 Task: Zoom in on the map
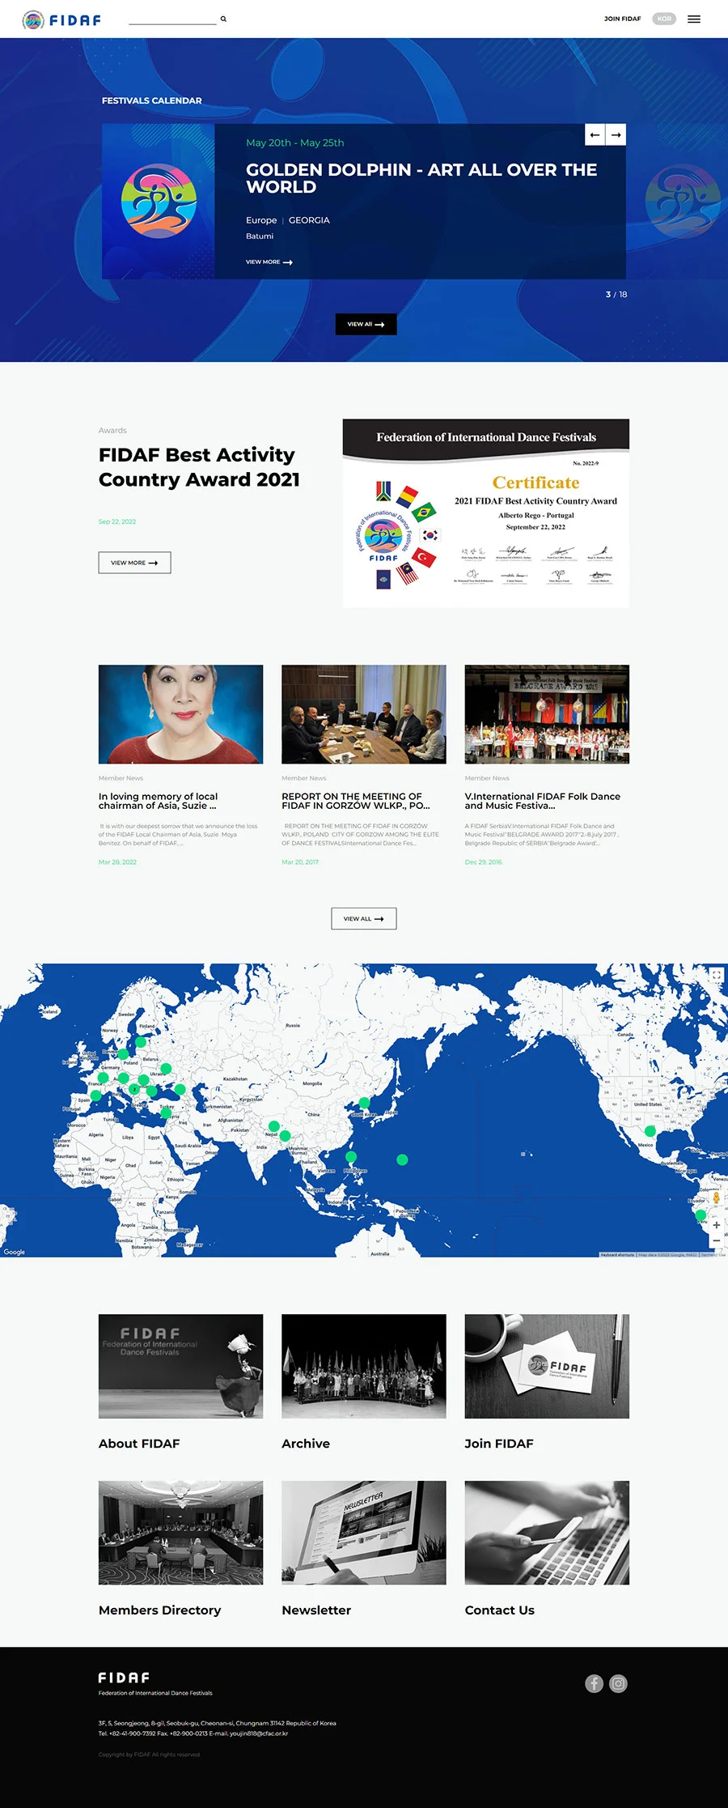[x=716, y=1224]
